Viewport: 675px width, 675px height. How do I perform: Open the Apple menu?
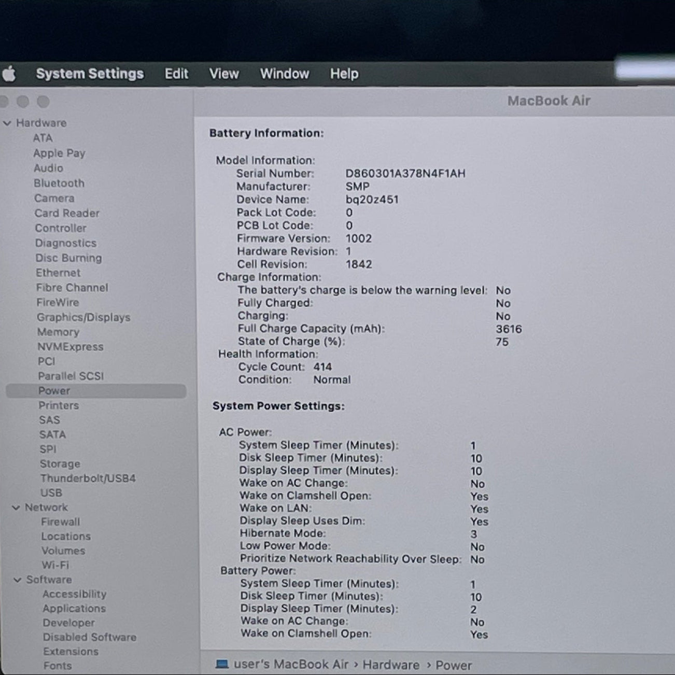(x=9, y=74)
